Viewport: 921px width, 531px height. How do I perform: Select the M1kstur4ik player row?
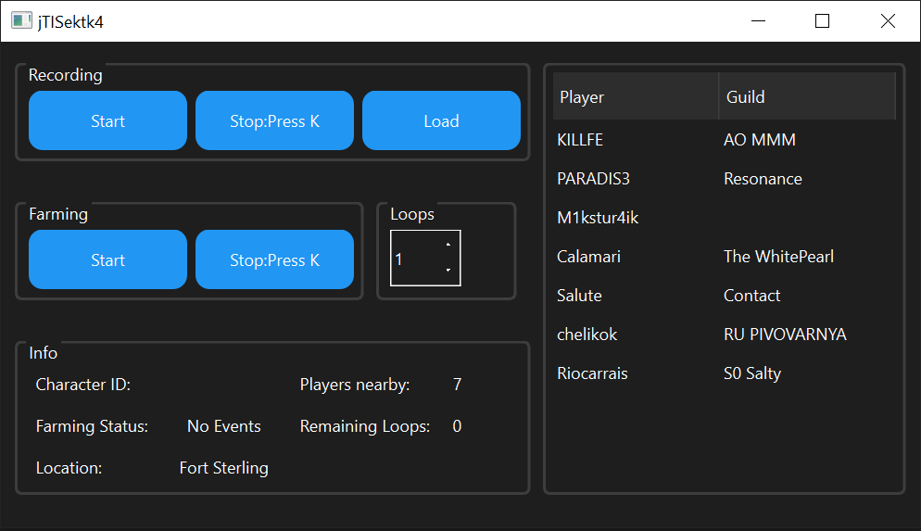598,218
